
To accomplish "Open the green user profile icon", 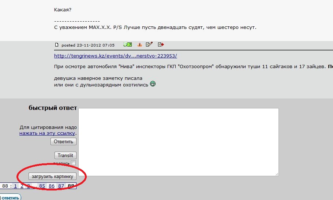I will [127, 45].
